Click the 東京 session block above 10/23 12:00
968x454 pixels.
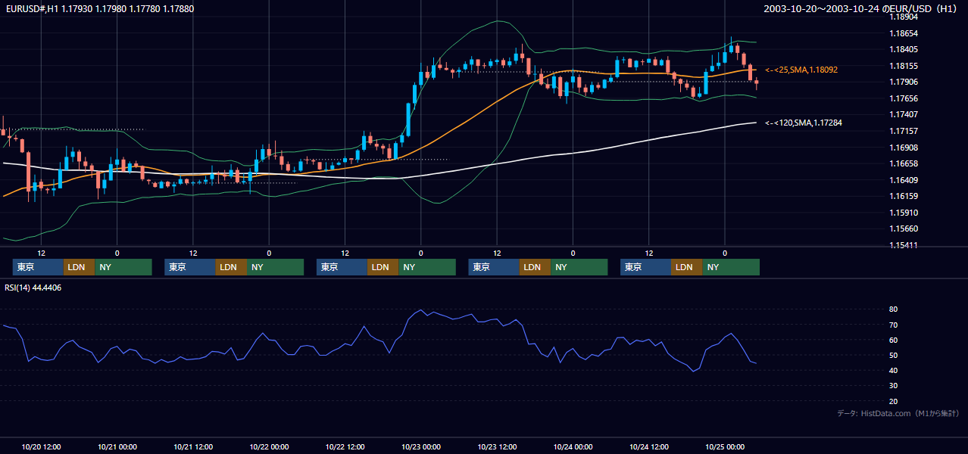[x=494, y=267]
